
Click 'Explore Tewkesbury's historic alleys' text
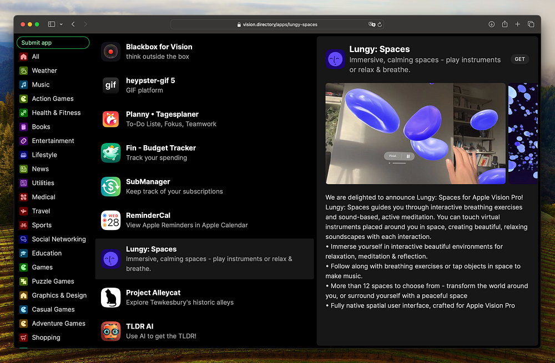tap(180, 303)
